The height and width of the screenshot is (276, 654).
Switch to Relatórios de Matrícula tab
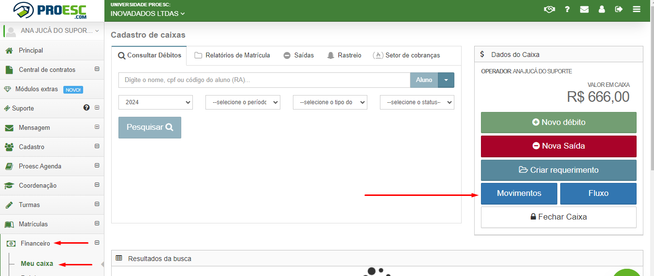click(232, 55)
